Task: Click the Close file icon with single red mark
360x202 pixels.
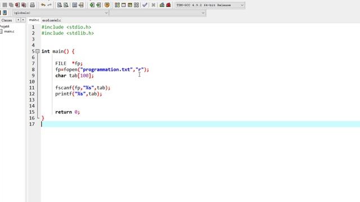Action: (x=17, y=5)
